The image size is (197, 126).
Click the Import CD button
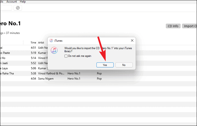pos(190,26)
